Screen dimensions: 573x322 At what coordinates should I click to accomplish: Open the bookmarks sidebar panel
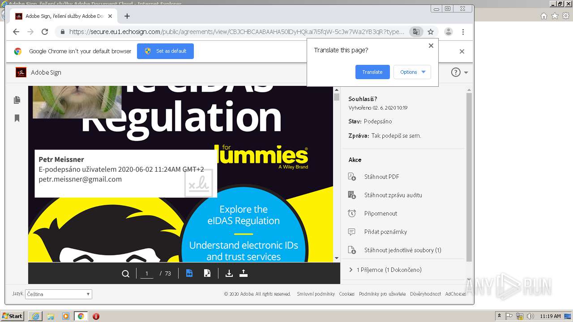click(x=17, y=118)
